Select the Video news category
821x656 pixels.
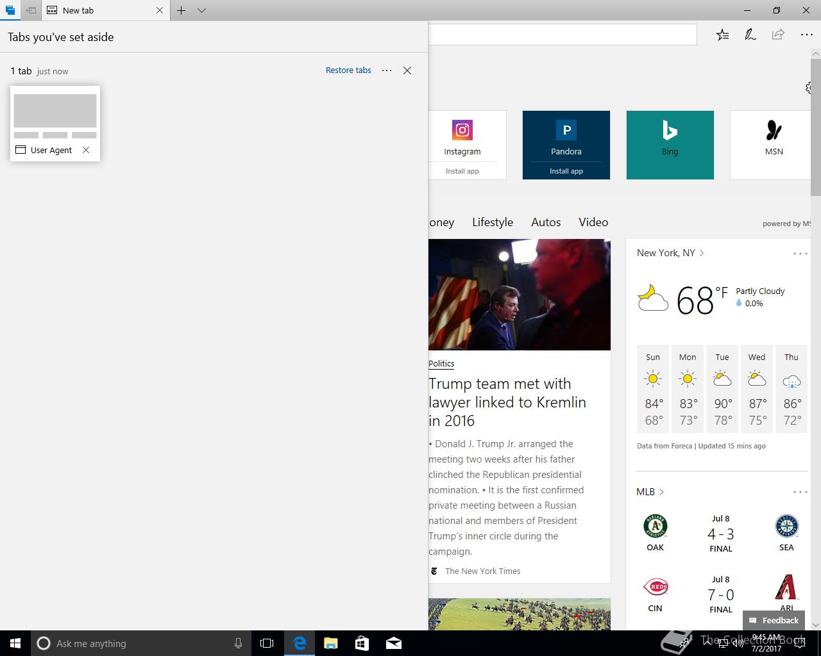(x=593, y=222)
